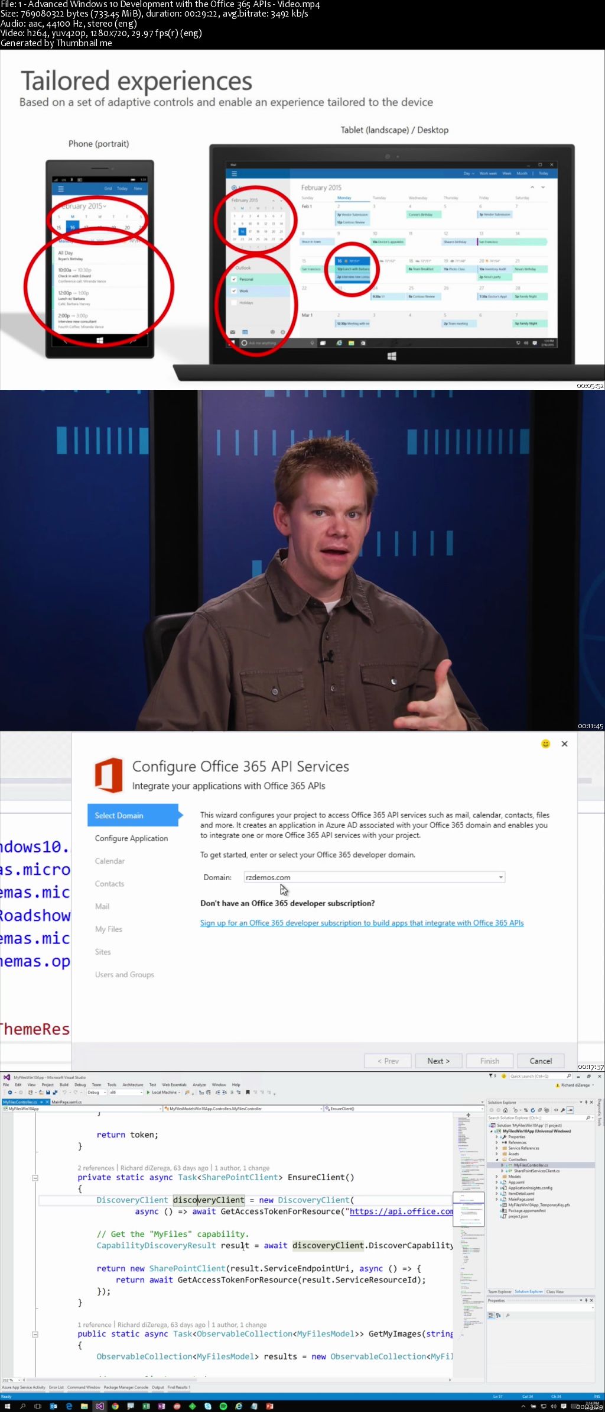
Task: Click the Windows Start button on taskbar
Action: tap(8, 1406)
